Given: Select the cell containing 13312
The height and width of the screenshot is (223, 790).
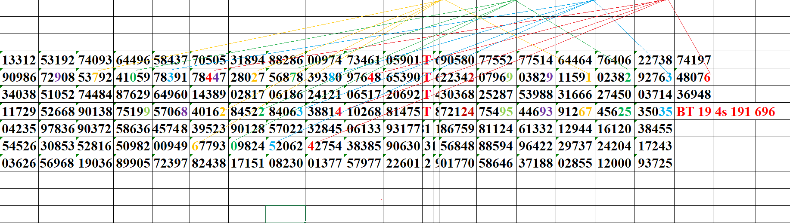Looking at the screenshot, I should point(19,60).
